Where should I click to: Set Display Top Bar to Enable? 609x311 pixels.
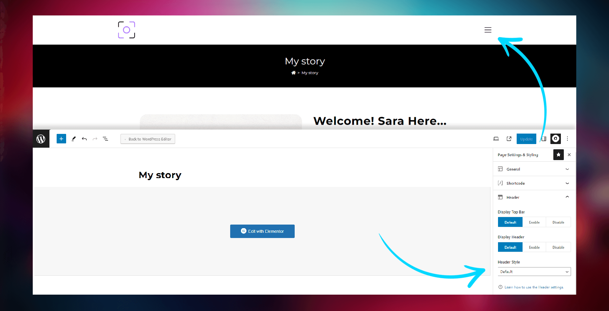[534, 222]
